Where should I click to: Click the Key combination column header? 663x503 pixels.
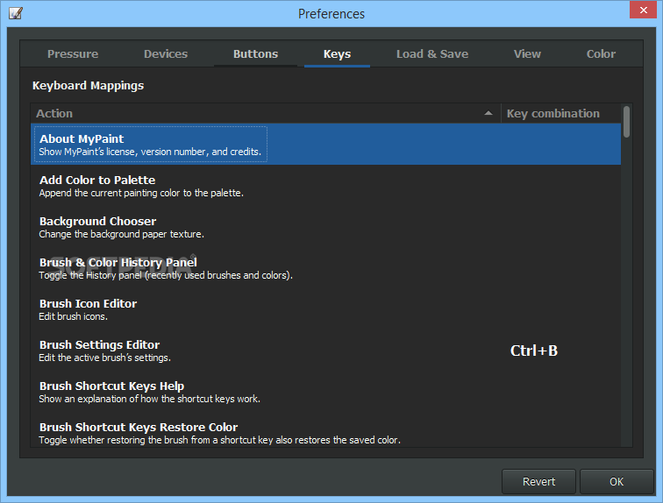560,113
